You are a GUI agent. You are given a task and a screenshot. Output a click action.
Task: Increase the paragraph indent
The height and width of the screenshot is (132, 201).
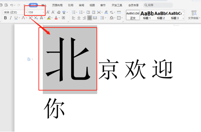click(x=94, y=12)
